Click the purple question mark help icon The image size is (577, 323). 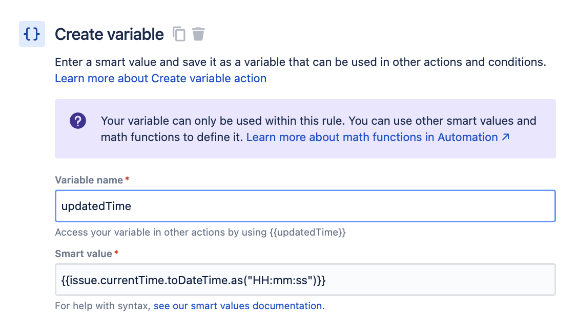(x=78, y=121)
